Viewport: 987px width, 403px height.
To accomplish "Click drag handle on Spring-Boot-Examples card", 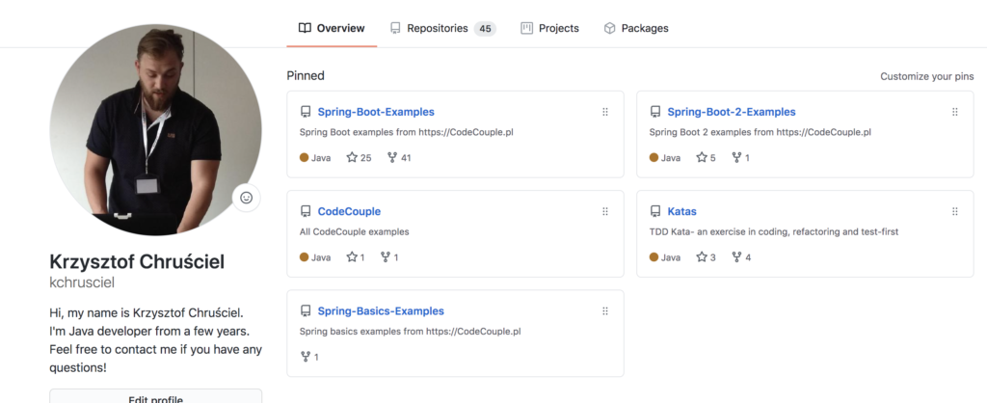I will coord(605,112).
